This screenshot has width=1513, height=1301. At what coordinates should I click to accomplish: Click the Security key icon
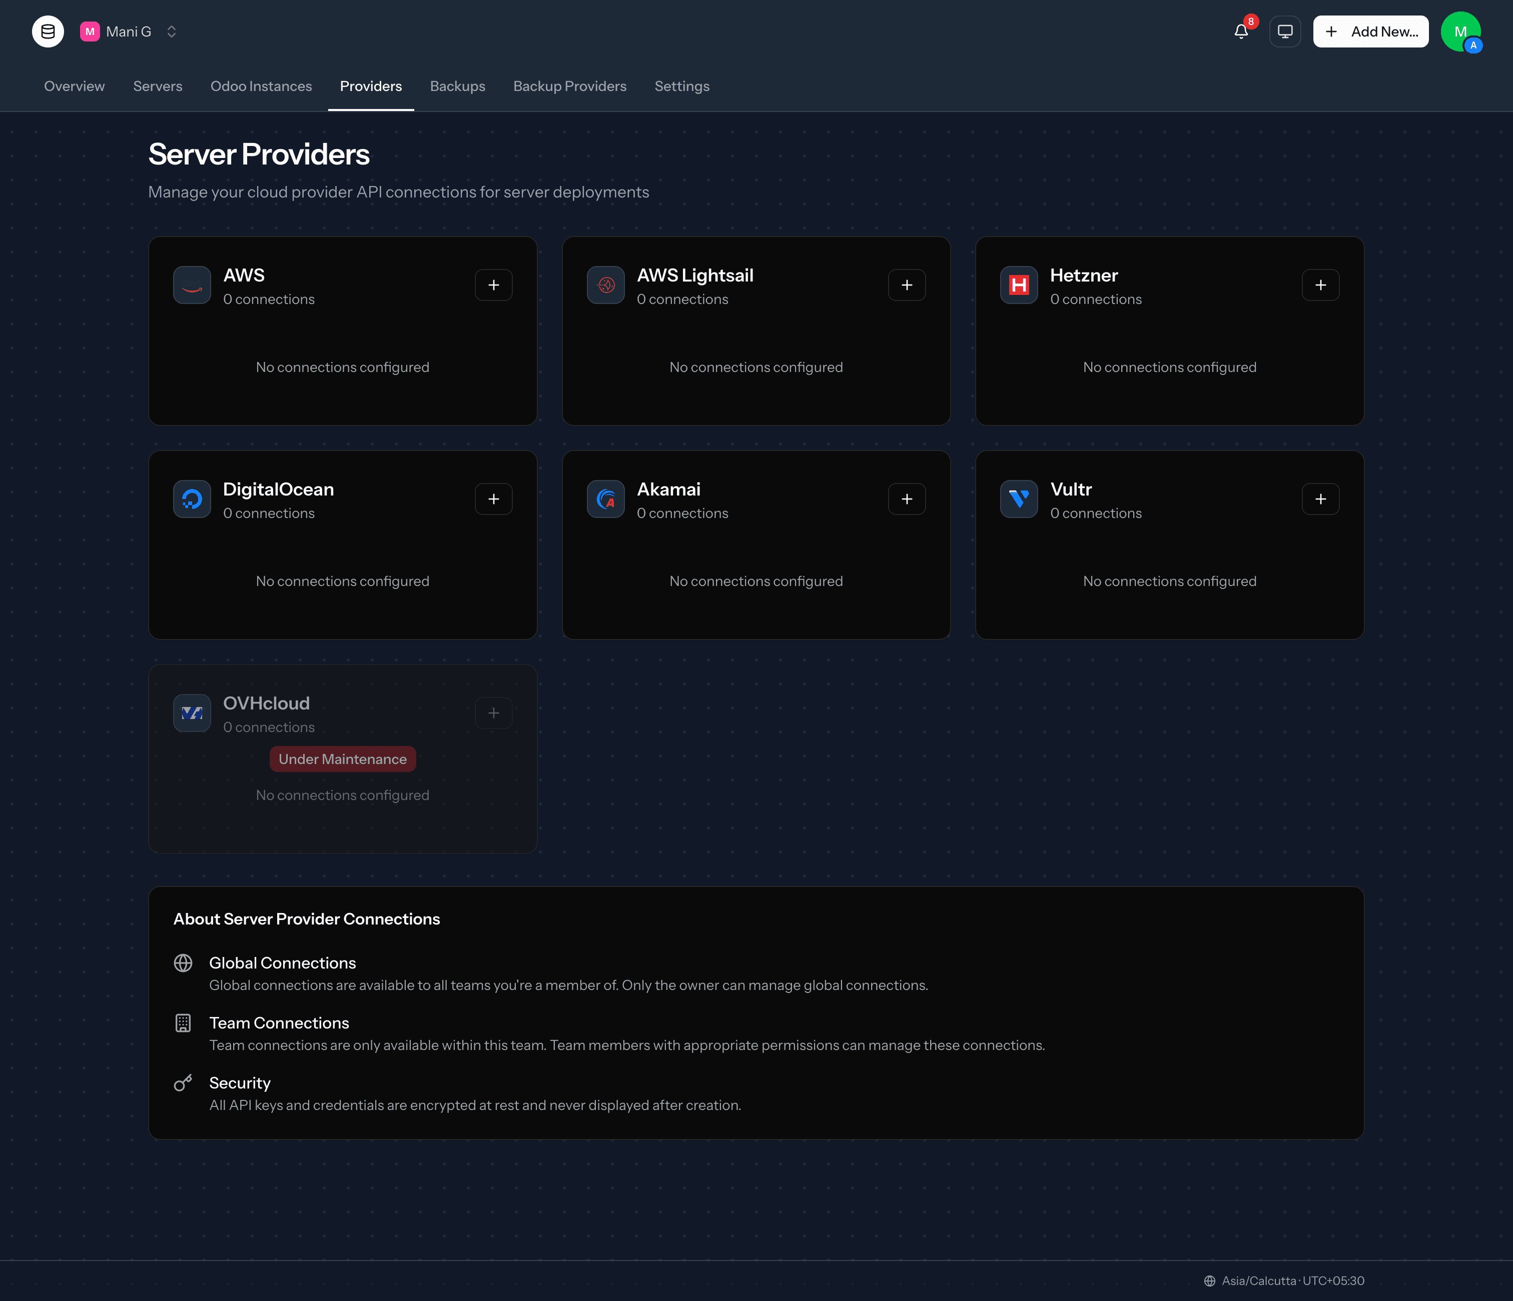(x=183, y=1083)
